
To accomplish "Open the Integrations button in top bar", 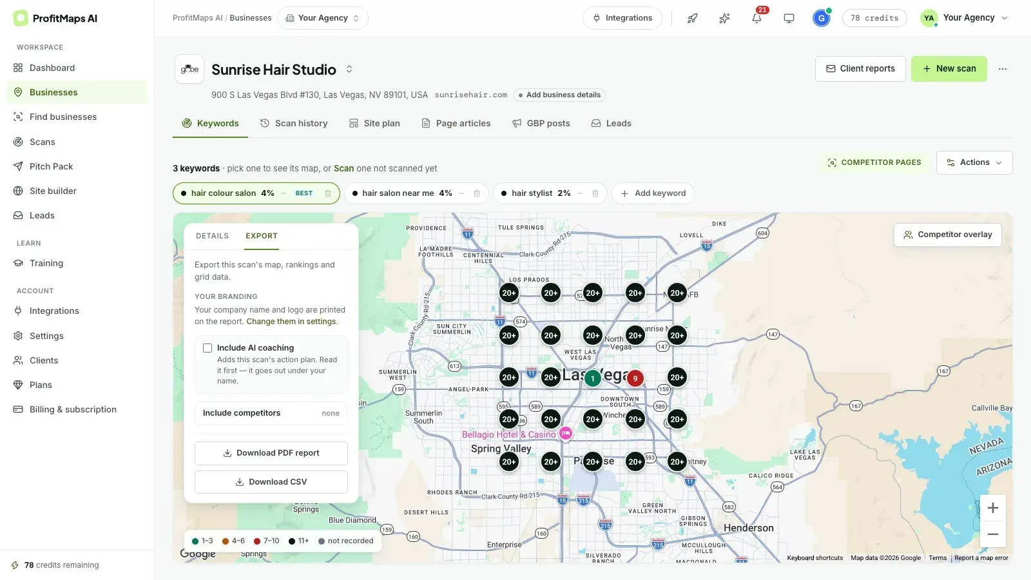I will pos(622,18).
